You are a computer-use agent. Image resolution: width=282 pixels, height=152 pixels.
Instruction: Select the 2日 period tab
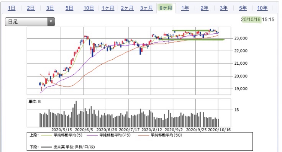[31, 8]
